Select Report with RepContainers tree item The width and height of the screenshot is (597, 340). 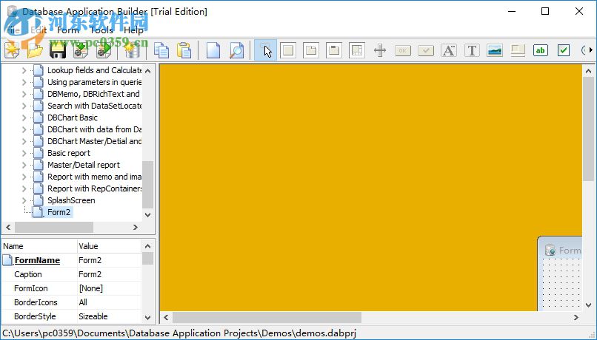click(x=94, y=188)
